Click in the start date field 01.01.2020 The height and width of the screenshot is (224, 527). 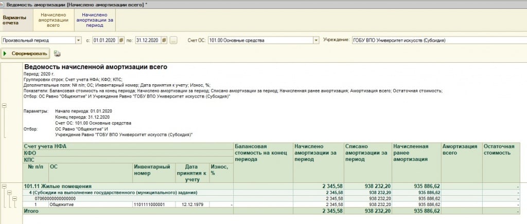click(104, 40)
